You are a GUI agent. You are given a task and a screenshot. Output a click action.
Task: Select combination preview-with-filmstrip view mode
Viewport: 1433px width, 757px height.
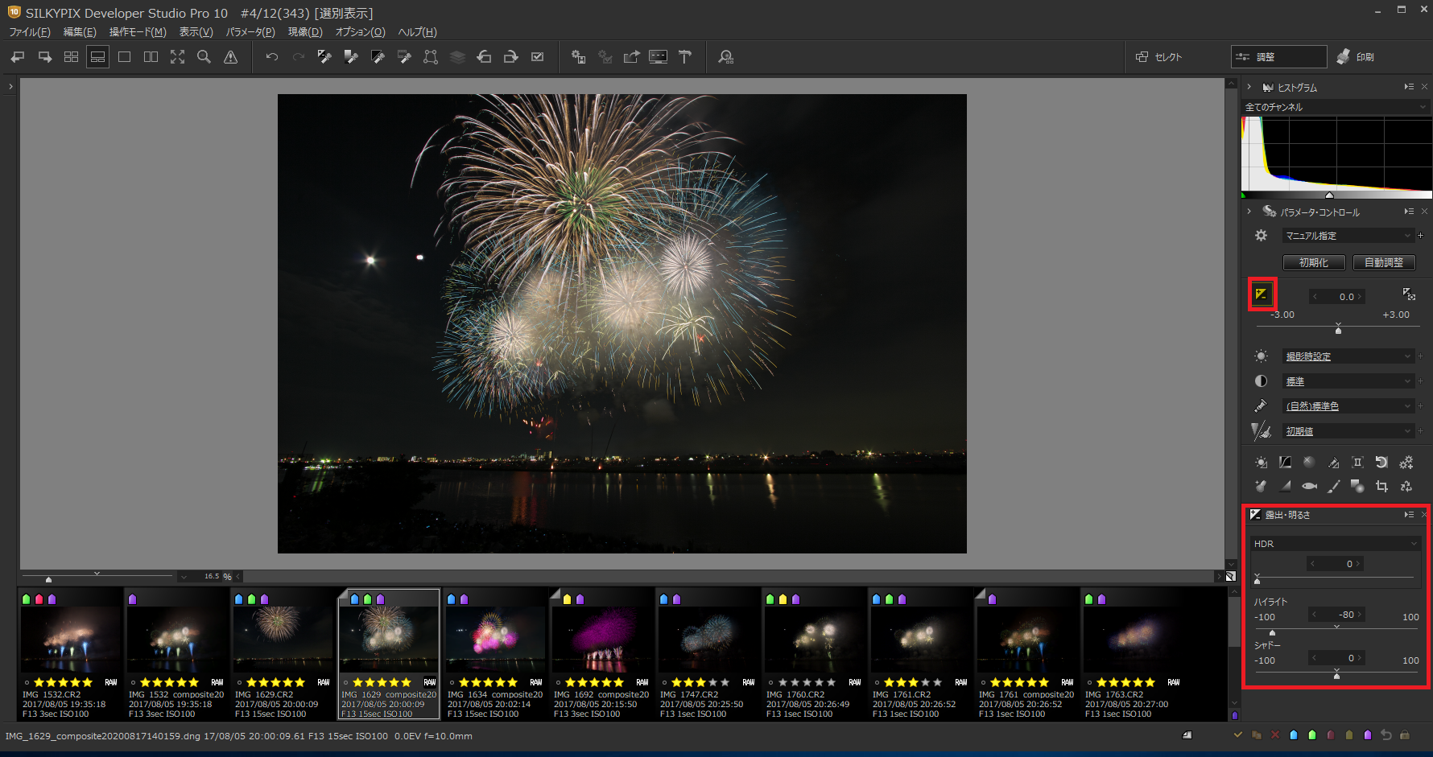[97, 57]
